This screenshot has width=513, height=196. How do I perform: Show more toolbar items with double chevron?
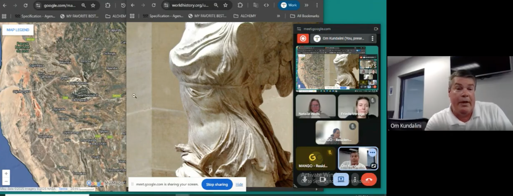pyautogui.click(x=306, y=5)
